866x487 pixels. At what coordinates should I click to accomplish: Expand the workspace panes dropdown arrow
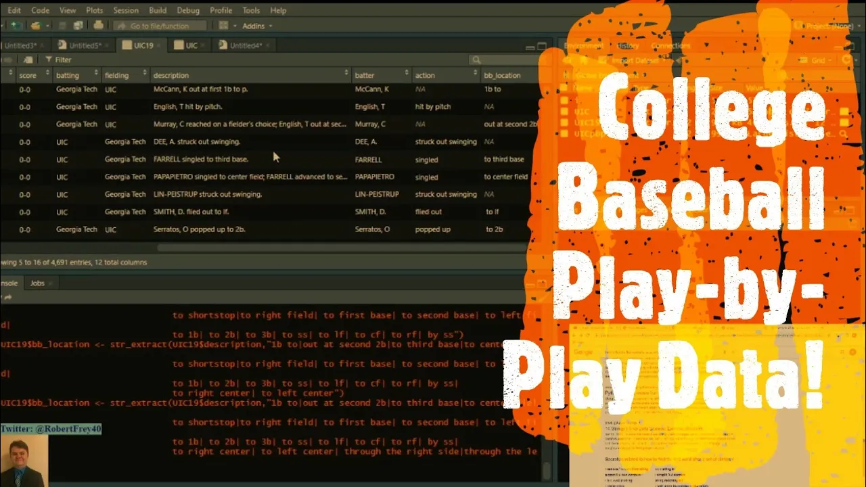point(235,26)
